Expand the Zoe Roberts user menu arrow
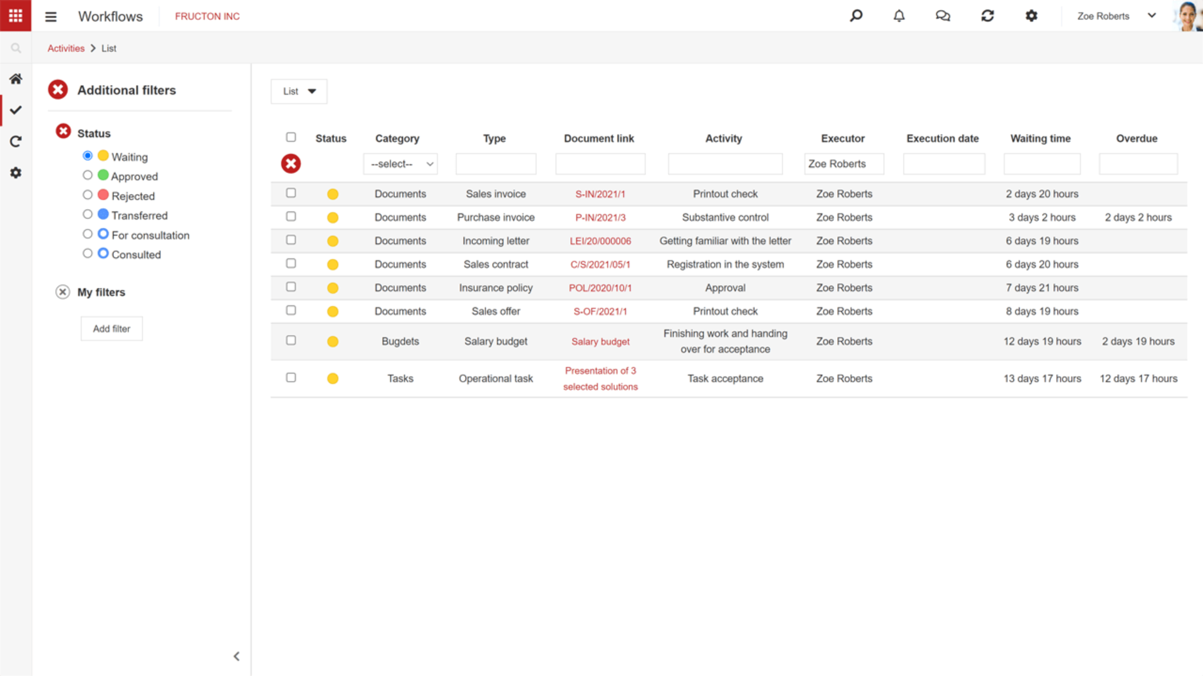 click(x=1152, y=16)
